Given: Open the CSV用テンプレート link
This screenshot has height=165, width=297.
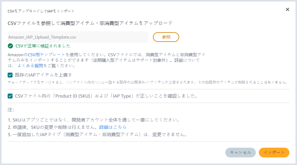Looking at the screenshot, I should tap(46, 55).
